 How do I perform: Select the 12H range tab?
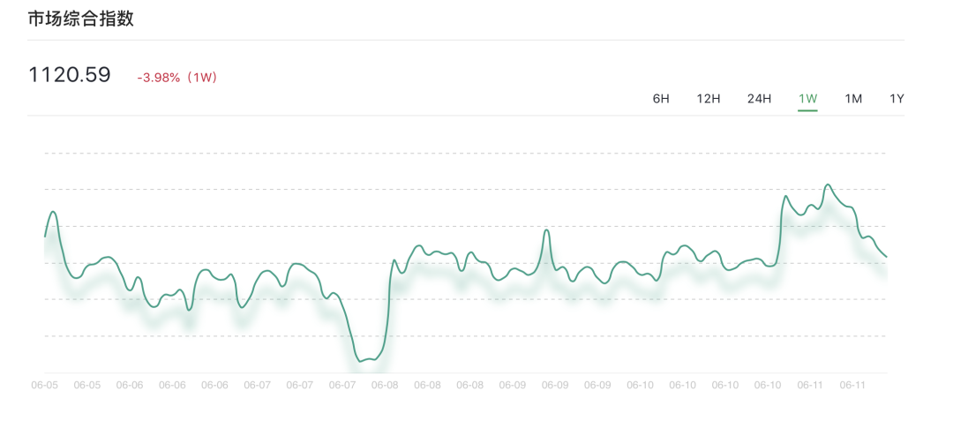coord(709,99)
